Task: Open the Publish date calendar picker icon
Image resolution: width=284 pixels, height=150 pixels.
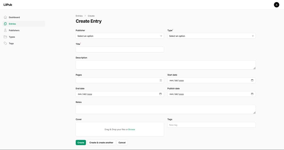Action: coord(252,94)
